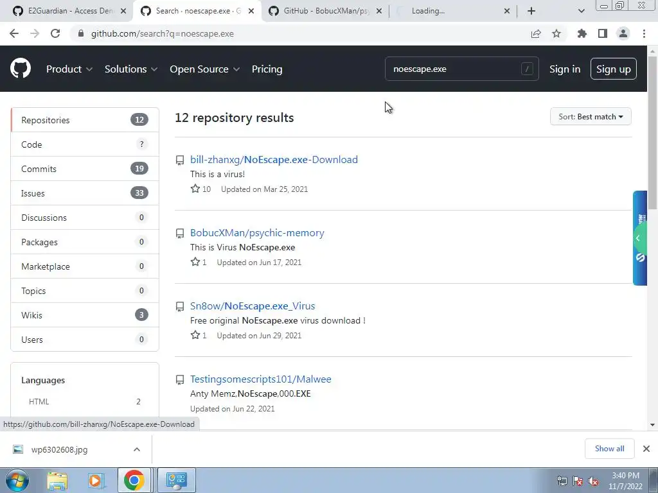
Task: Select the Issues filter
Action: pos(85,193)
